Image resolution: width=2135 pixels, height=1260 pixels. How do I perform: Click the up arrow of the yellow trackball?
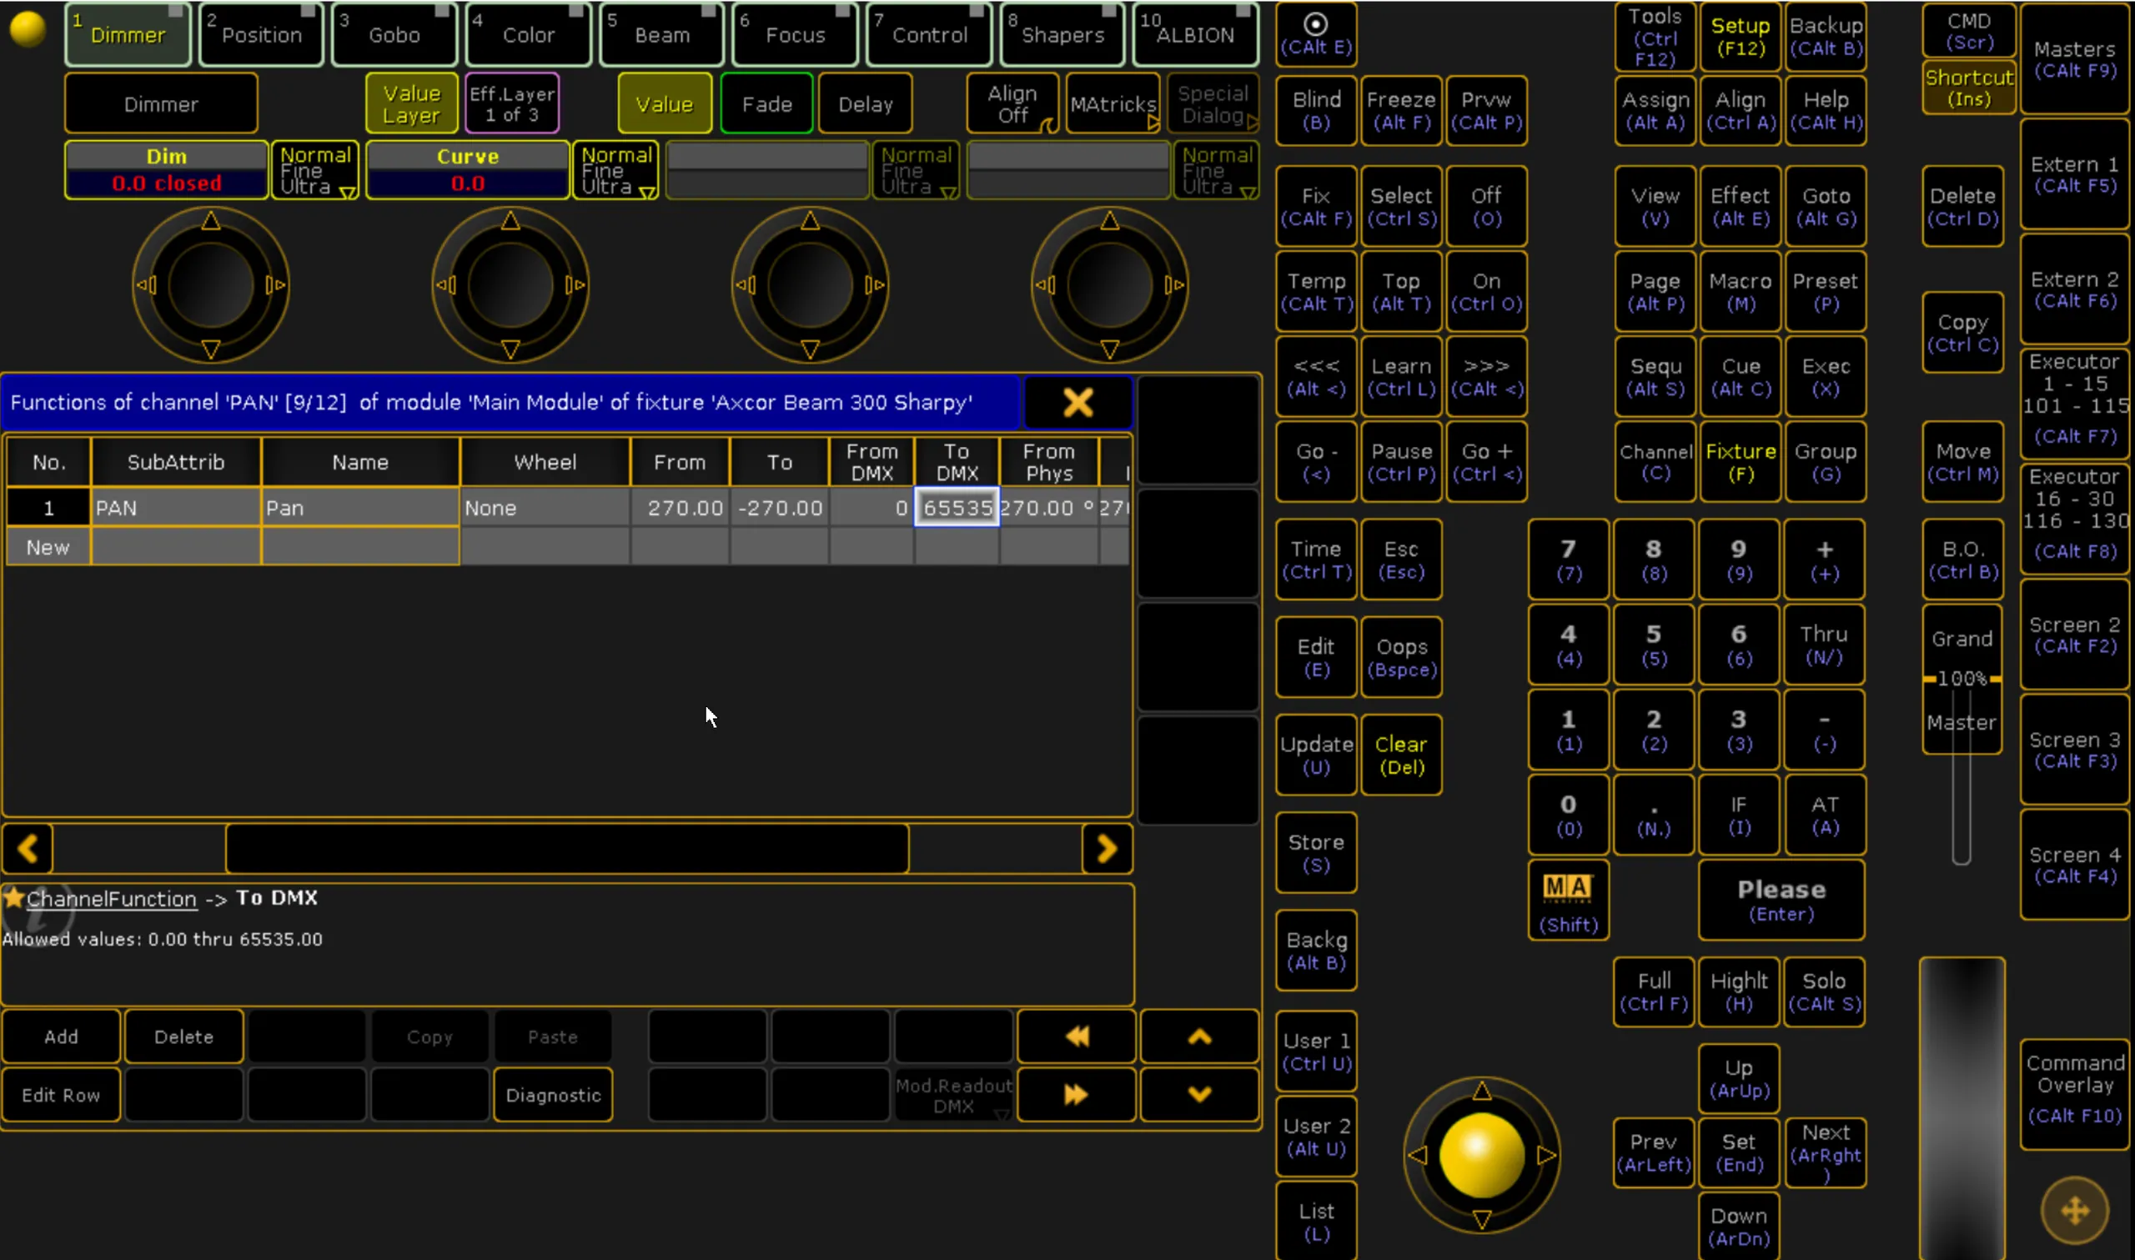point(1481,1090)
